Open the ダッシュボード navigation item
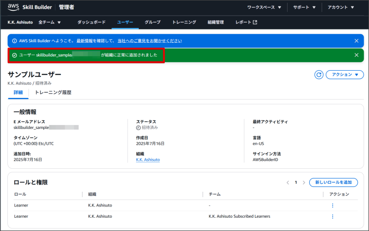Viewport: 369px width, 231px height. click(x=91, y=22)
